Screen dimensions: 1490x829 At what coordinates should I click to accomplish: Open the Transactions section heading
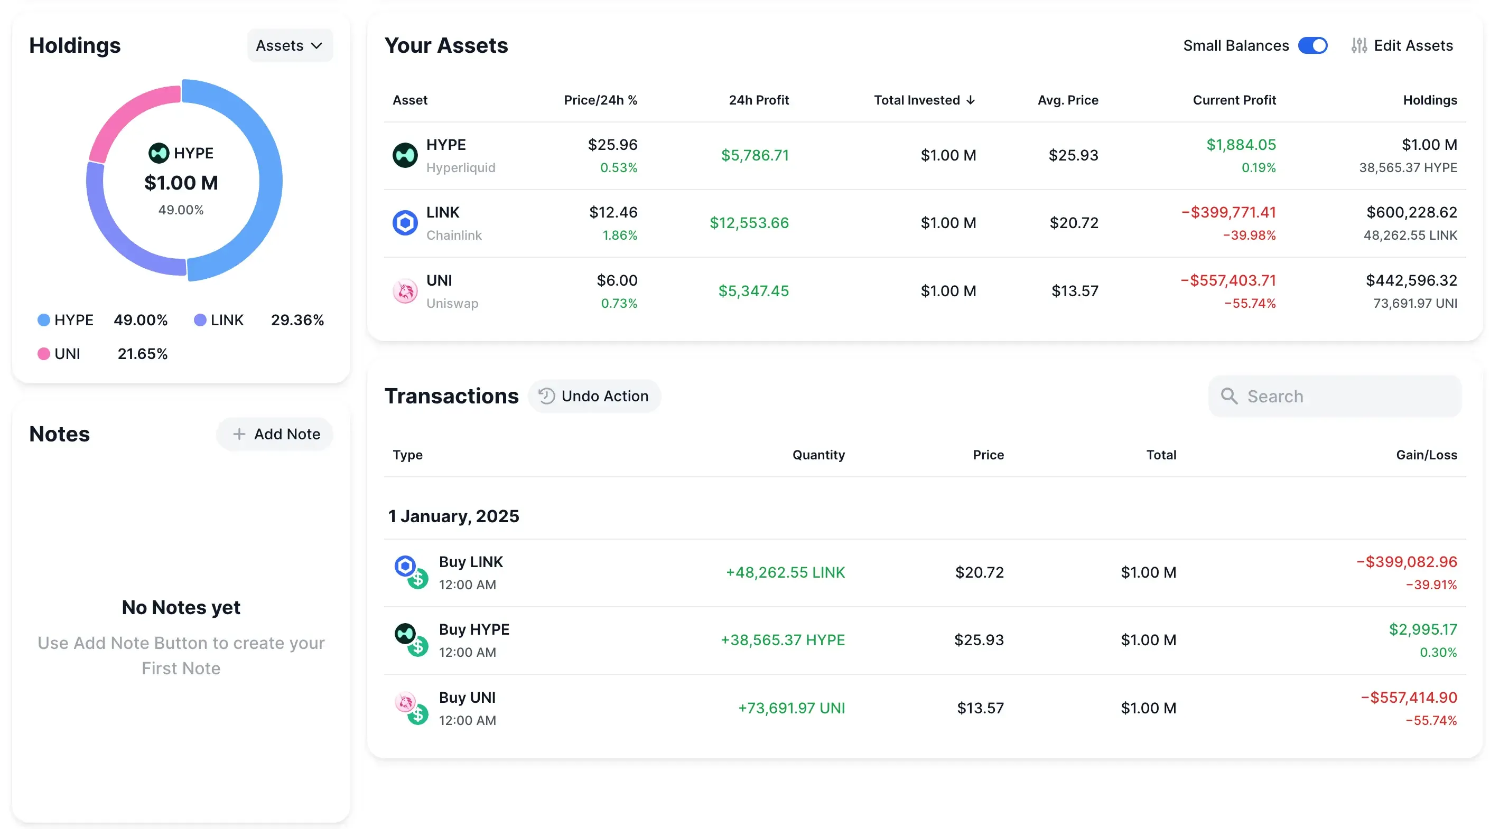452,395
